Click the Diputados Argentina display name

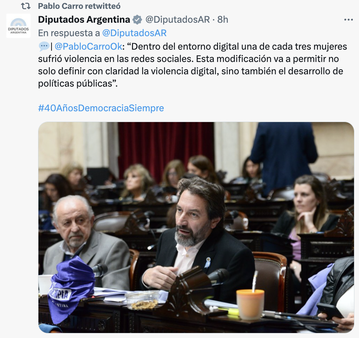pos(84,20)
